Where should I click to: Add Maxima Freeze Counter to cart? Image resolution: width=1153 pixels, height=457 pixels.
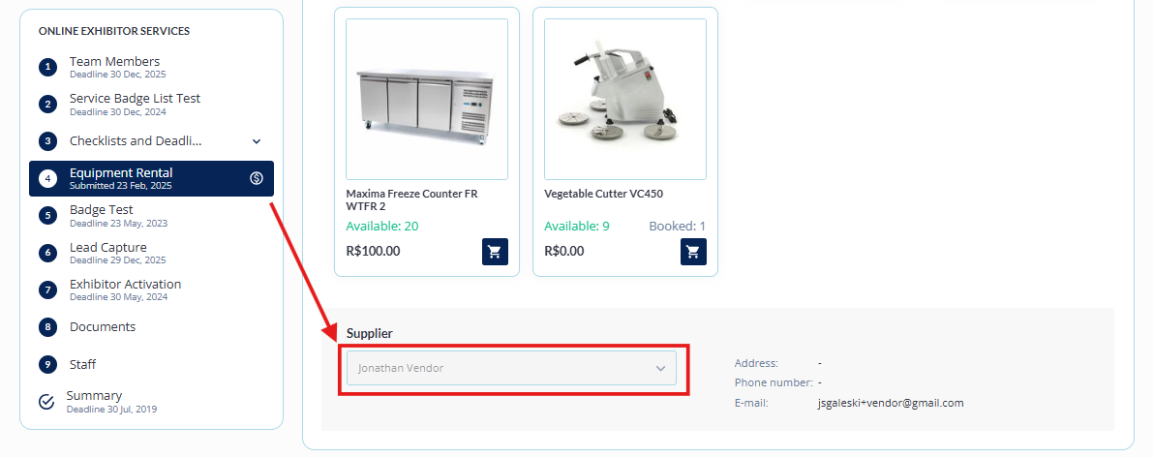[x=495, y=252]
